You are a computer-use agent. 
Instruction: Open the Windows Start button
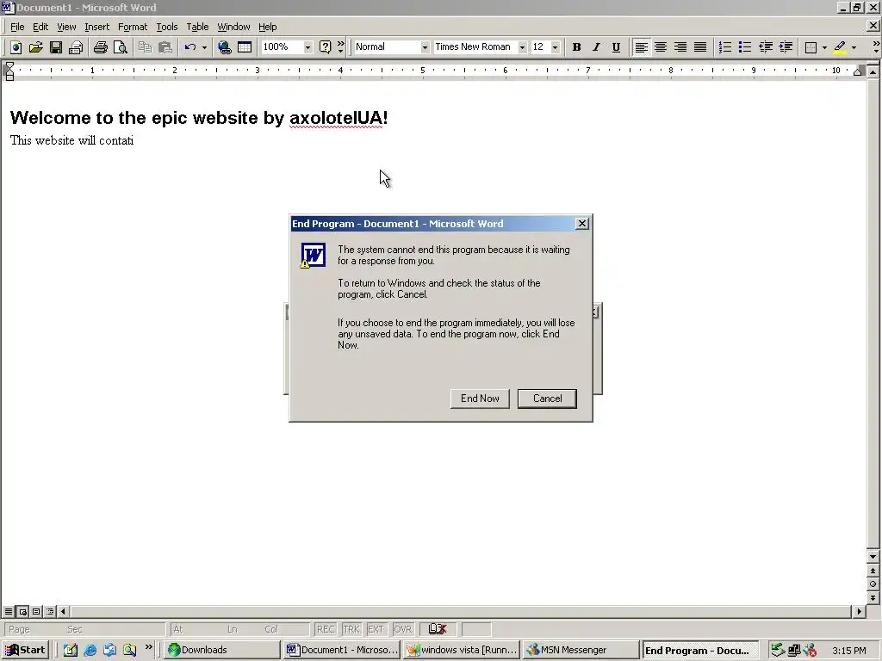[x=26, y=651]
